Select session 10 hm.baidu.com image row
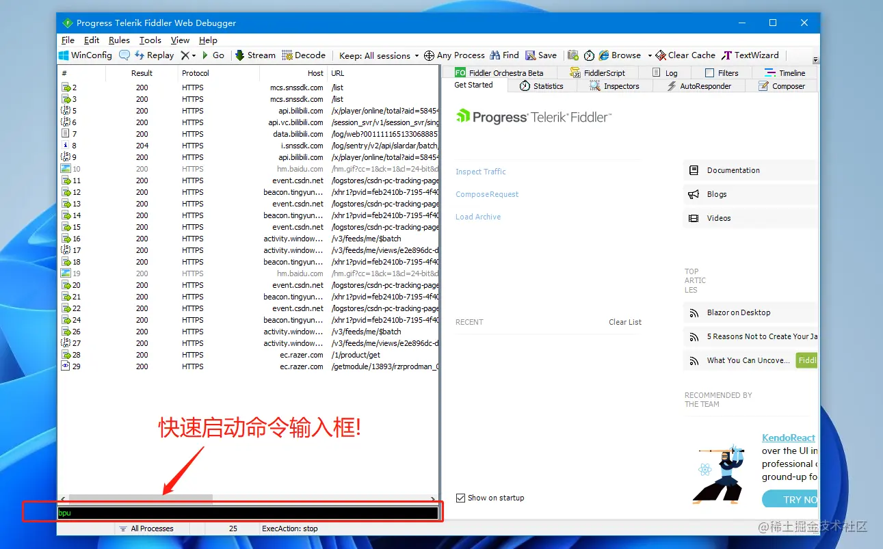The image size is (883, 549). pos(249,169)
